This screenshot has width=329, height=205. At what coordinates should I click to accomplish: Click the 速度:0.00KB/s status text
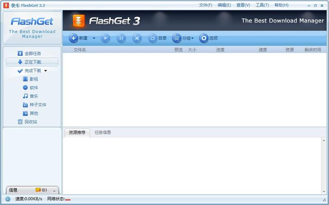click(x=29, y=199)
